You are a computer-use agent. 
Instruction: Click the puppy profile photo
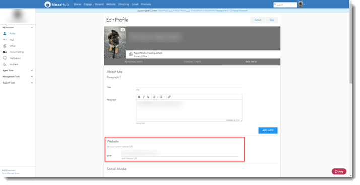(115, 43)
